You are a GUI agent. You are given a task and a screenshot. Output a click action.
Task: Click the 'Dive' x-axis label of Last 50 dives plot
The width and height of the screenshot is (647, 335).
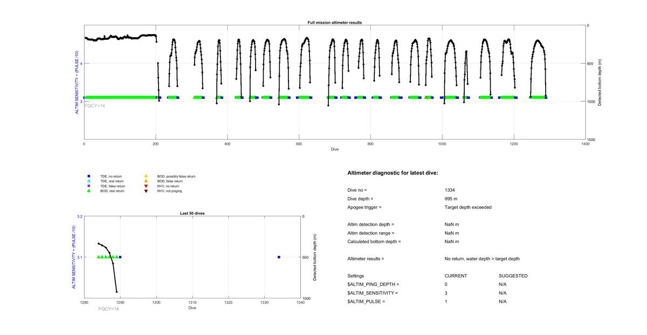click(192, 308)
